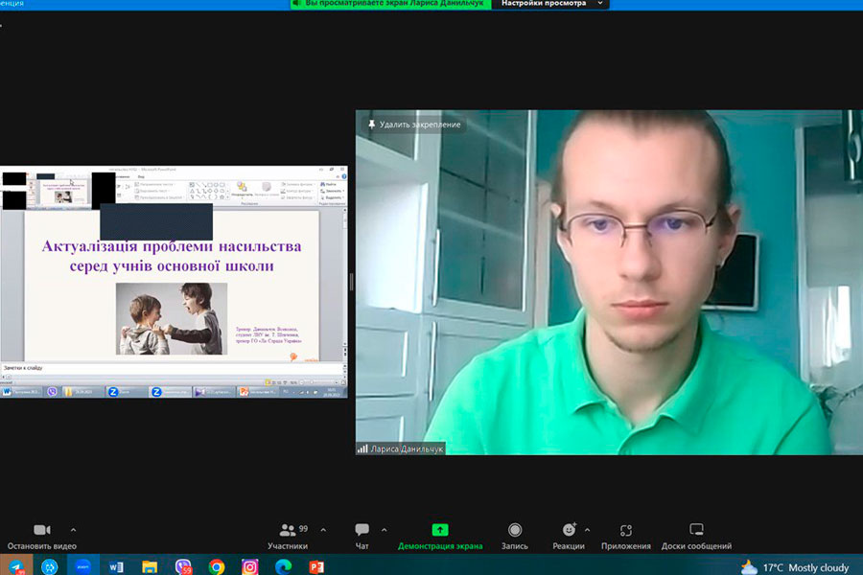Click the green screen-viewing notification banner
The width and height of the screenshot is (863, 575).
pos(390,4)
